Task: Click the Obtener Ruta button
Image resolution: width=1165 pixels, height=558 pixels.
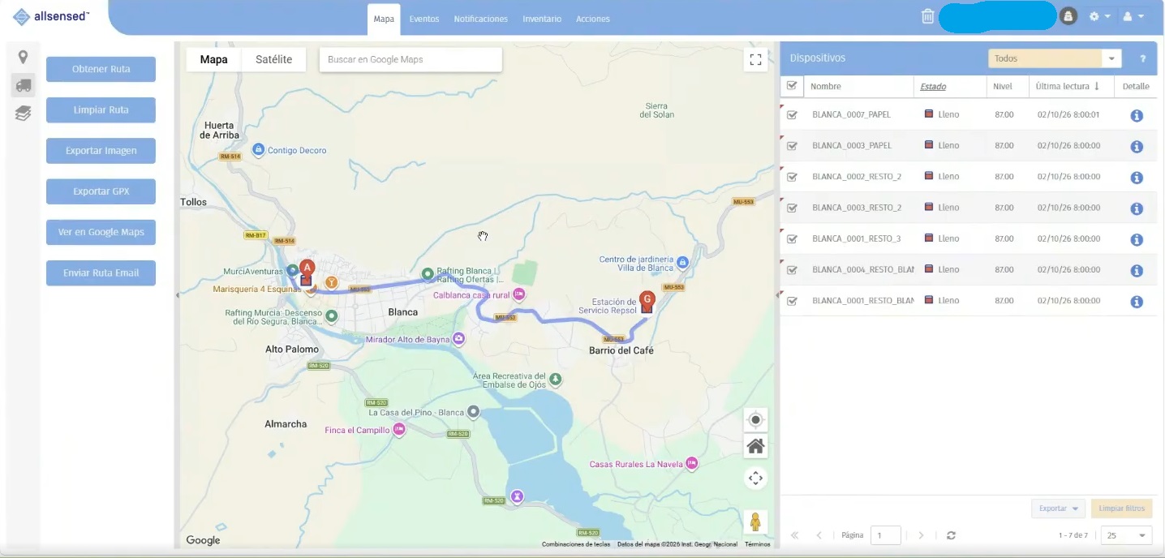Action: pyautogui.click(x=101, y=69)
